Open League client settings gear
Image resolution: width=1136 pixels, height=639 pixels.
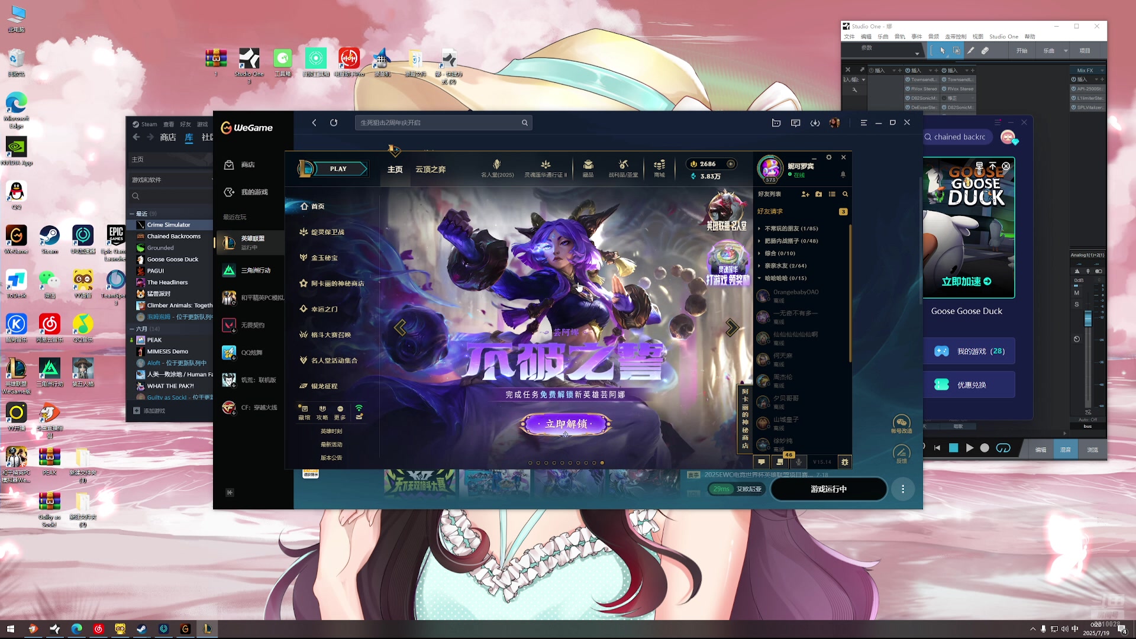[829, 157]
